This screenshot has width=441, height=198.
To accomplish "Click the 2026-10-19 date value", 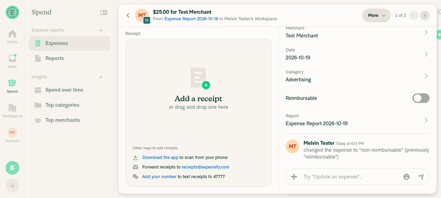I will (x=298, y=58).
